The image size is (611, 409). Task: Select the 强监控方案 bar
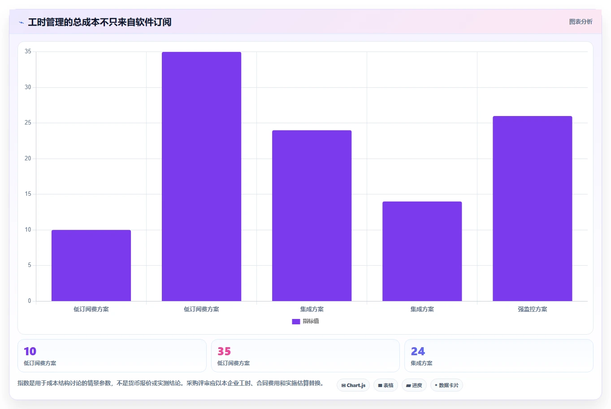pos(532,208)
